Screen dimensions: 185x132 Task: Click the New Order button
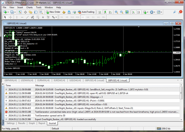coord(53,12)
